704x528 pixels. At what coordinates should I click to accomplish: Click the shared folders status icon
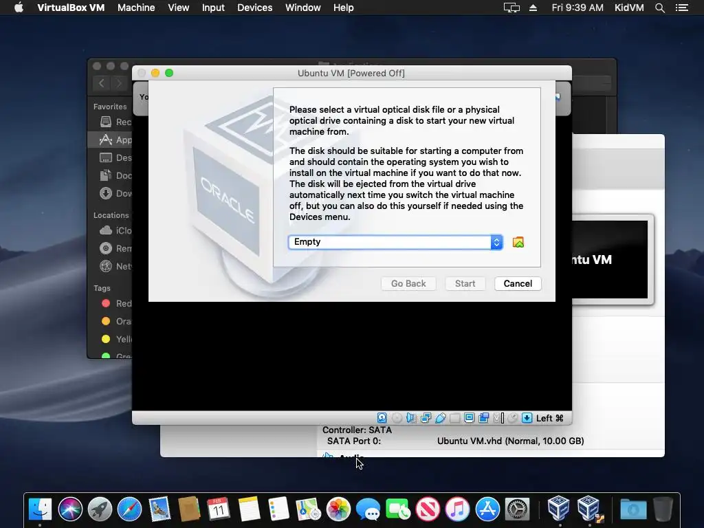(x=455, y=418)
